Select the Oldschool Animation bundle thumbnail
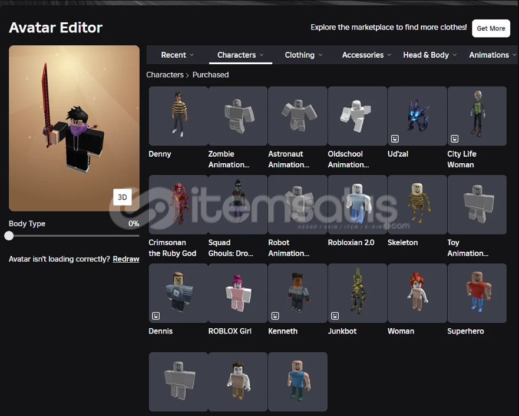The image size is (519, 416). click(358, 116)
